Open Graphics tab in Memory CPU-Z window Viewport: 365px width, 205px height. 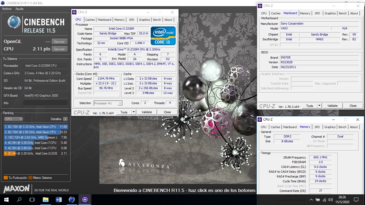[x=330, y=127]
